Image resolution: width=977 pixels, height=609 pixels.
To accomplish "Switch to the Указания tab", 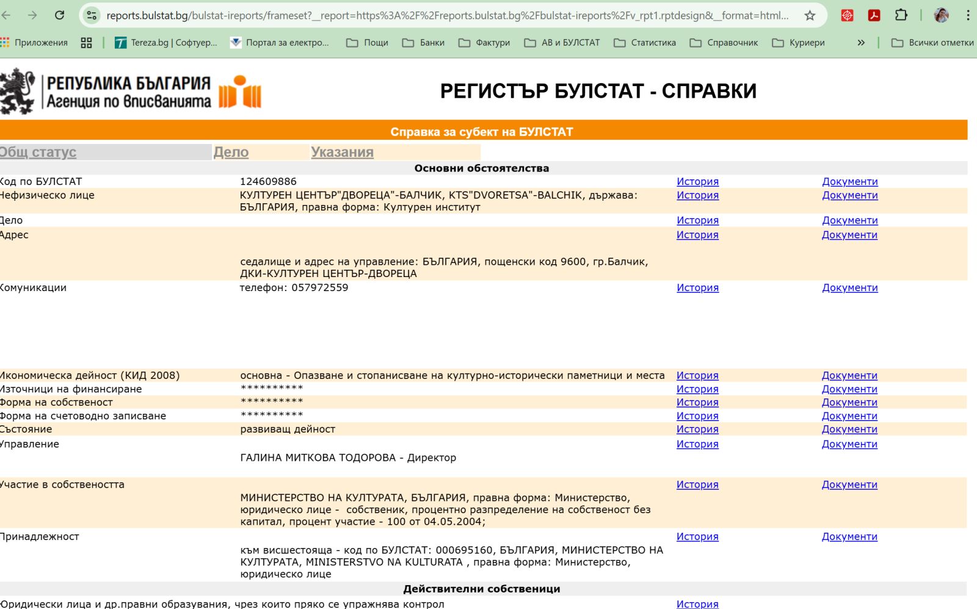I will pos(342,152).
